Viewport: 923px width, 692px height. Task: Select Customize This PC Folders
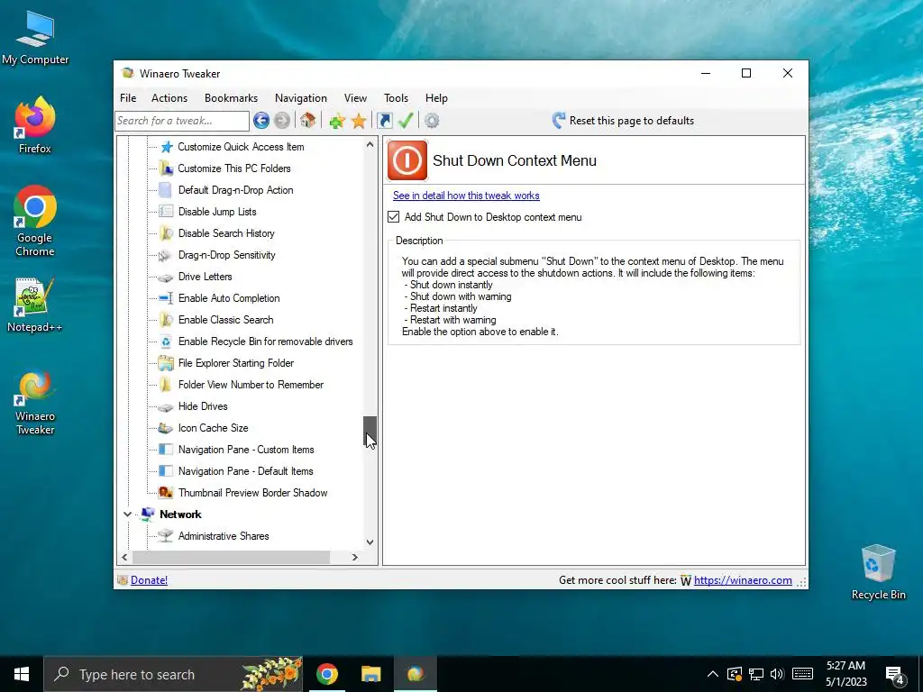coord(234,168)
